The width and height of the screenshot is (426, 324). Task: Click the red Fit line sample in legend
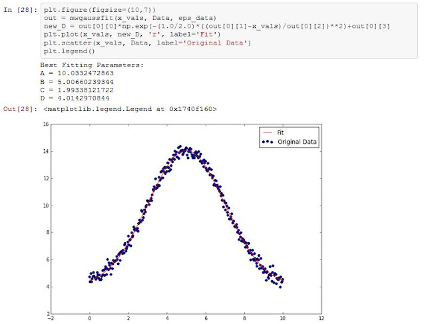(268, 132)
